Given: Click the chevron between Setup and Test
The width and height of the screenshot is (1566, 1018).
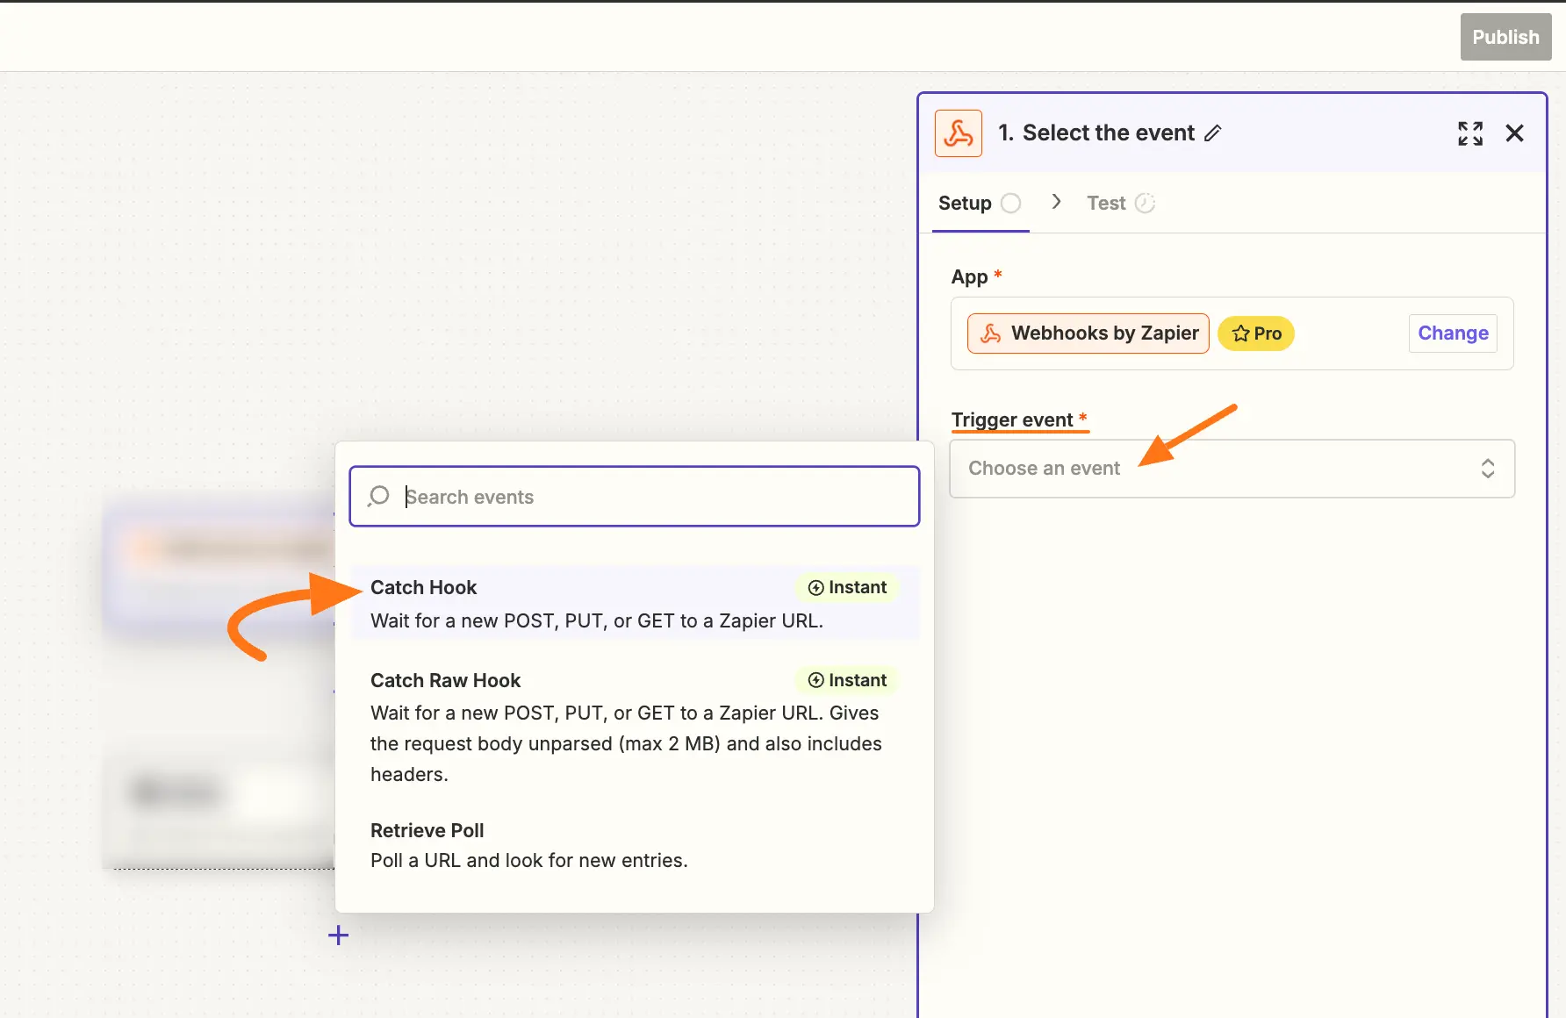Looking at the screenshot, I should (x=1056, y=203).
